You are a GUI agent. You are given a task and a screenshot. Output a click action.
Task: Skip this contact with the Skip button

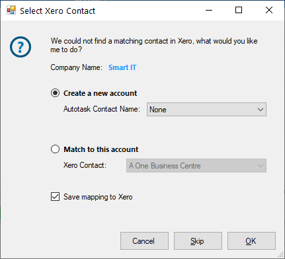198,240
